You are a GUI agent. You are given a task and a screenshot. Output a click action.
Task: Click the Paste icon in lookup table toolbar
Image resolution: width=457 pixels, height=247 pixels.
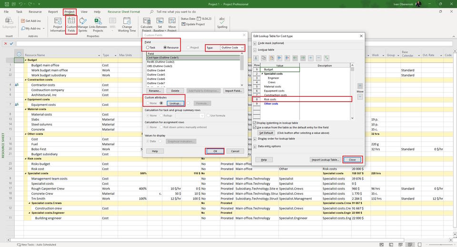272,58
